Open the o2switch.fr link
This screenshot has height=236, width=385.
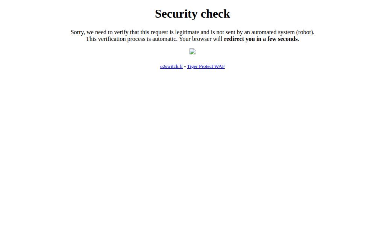coord(171,66)
